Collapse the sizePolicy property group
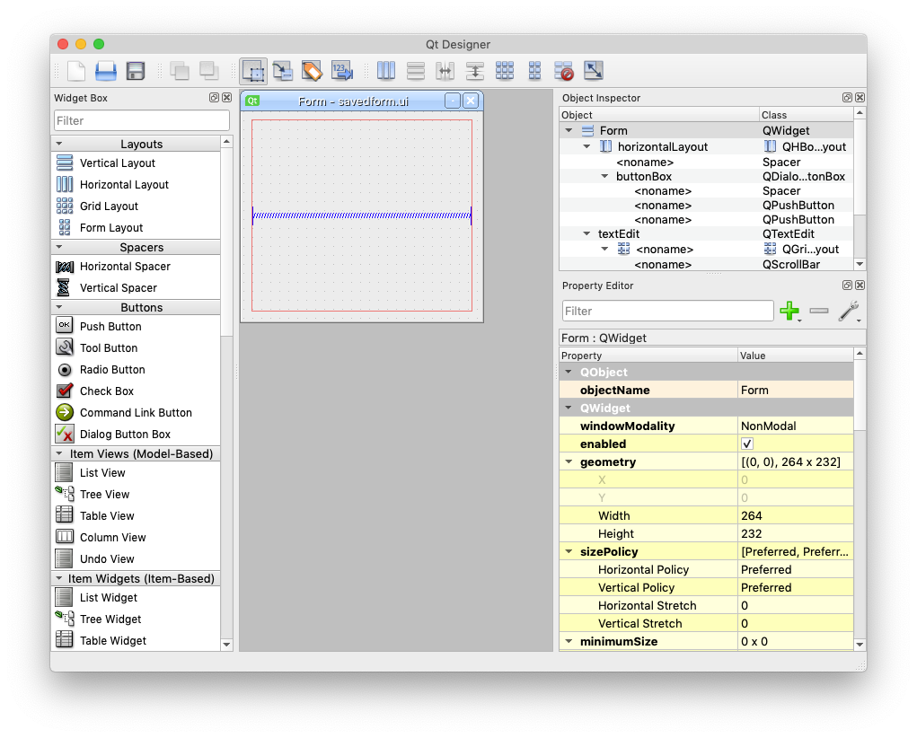917x738 pixels. (569, 552)
